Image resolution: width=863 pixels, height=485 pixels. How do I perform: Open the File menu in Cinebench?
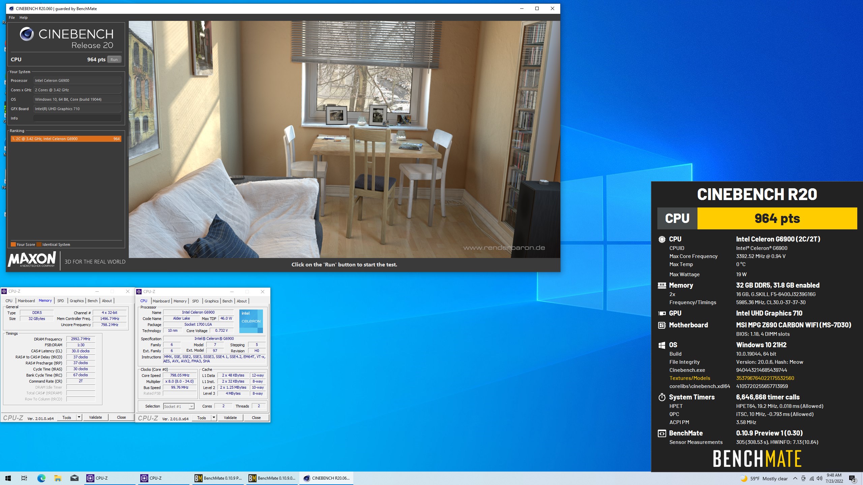pyautogui.click(x=12, y=18)
